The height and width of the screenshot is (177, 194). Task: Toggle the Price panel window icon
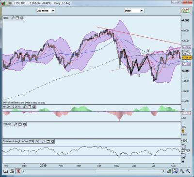[x=17, y=18]
